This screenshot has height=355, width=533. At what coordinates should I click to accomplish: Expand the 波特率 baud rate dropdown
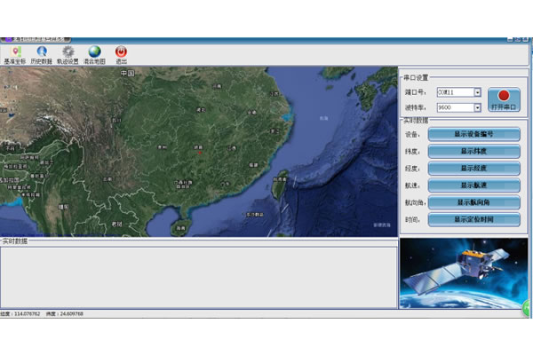[x=477, y=107]
